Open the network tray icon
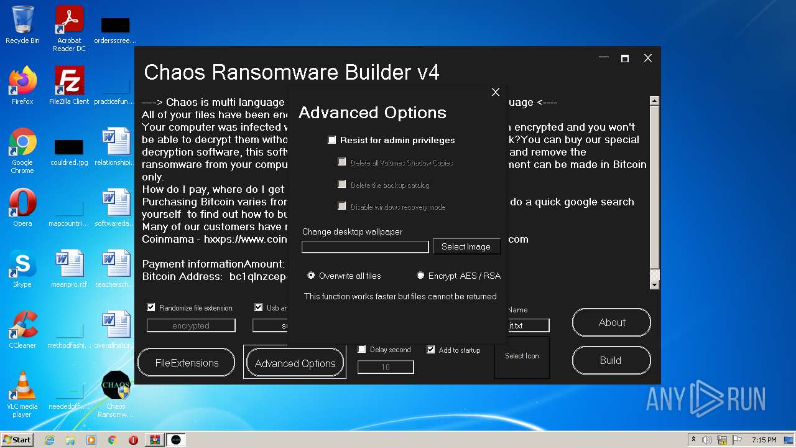 721,440
